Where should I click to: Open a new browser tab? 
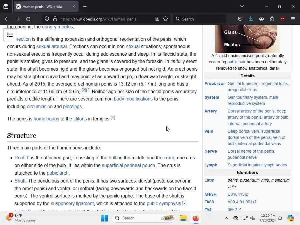[85, 7]
